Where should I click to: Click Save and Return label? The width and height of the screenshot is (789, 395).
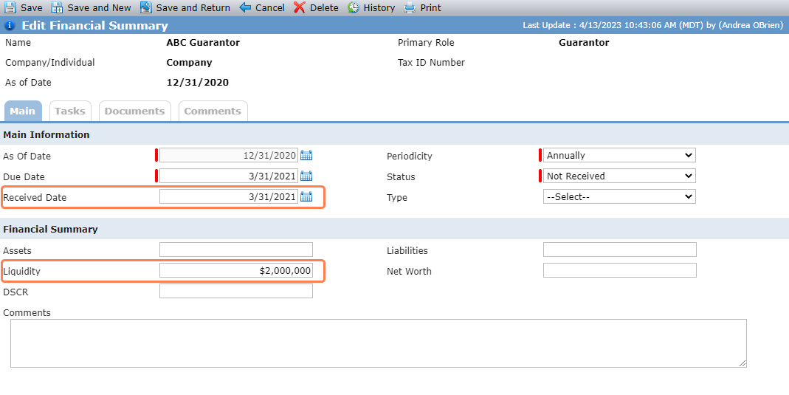tap(193, 8)
